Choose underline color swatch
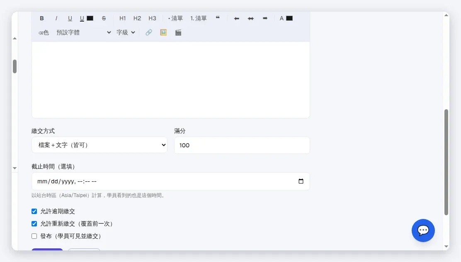Viewport: 461px width, 262px height. click(x=90, y=18)
